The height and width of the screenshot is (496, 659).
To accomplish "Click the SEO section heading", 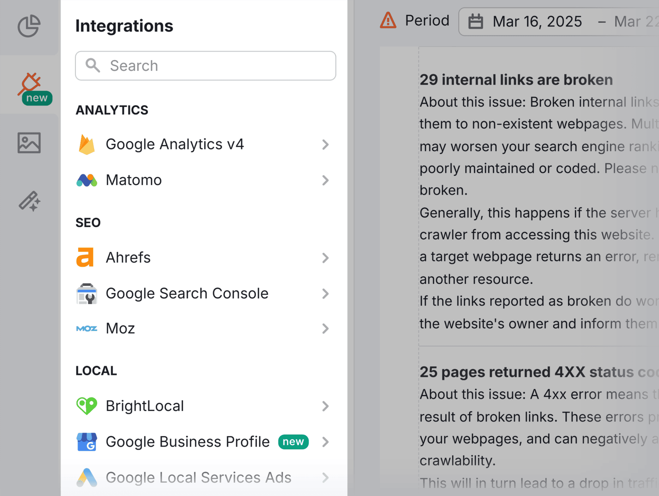I will coord(88,223).
